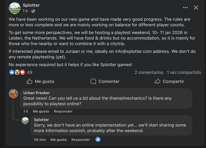This screenshot has height=148, width=206.
Task: Open the list of 49 reactions
Action: 30,72
